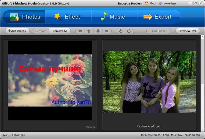Move the selected photo down
Screen dimensions: 205x139
[x=98, y=31]
